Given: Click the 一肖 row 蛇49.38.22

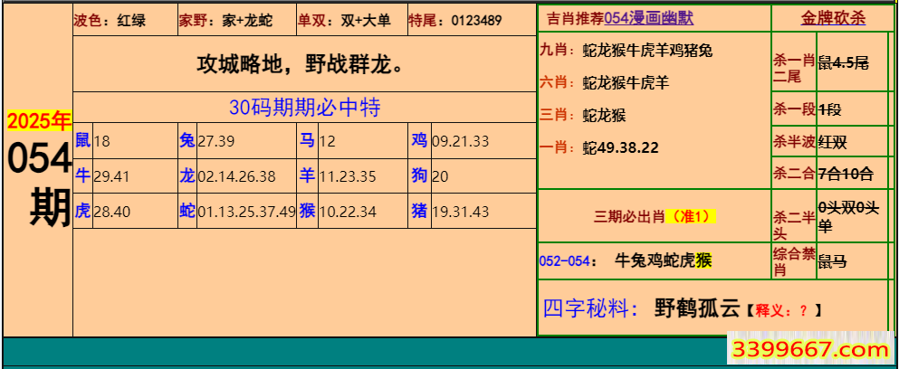Looking at the screenshot, I should (x=620, y=147).
